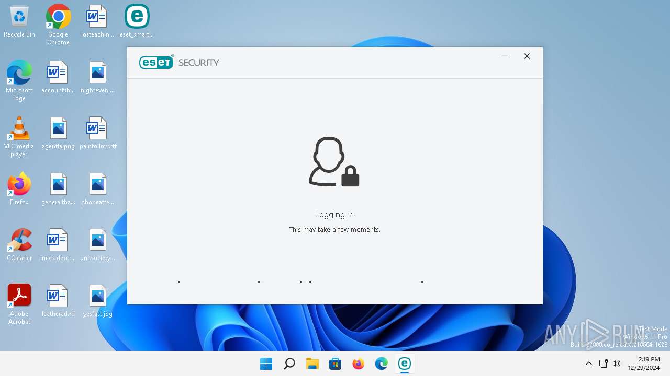Minimize the ESET Security window
Viewport: 670px width, 376px height.
pyautogui.click(x=505, y=56)
